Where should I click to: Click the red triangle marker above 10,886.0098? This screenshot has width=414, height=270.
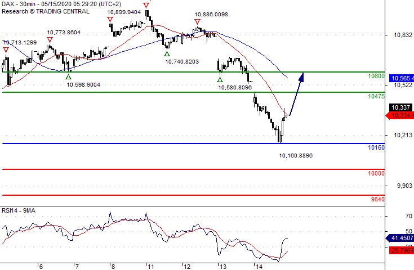[x=197, y=21]
